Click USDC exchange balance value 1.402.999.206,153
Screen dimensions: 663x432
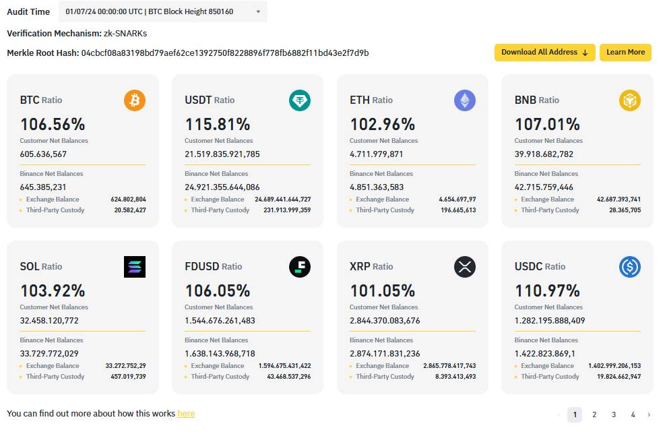[x=614, y=366]
